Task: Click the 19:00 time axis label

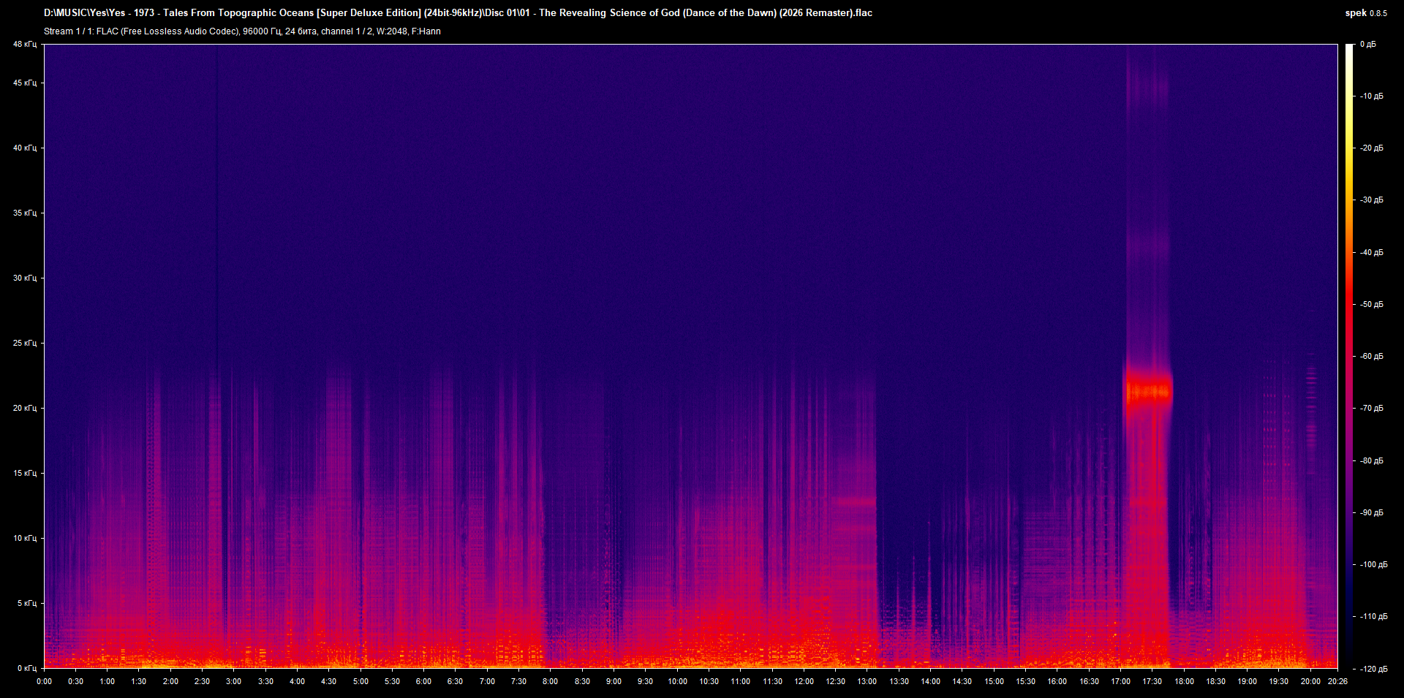Action: pos(1247,682)
